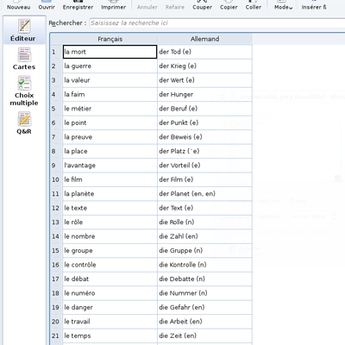Screen dimensions: 345x345
Task: Select cell 'le point'
Action: coord(110,122)
